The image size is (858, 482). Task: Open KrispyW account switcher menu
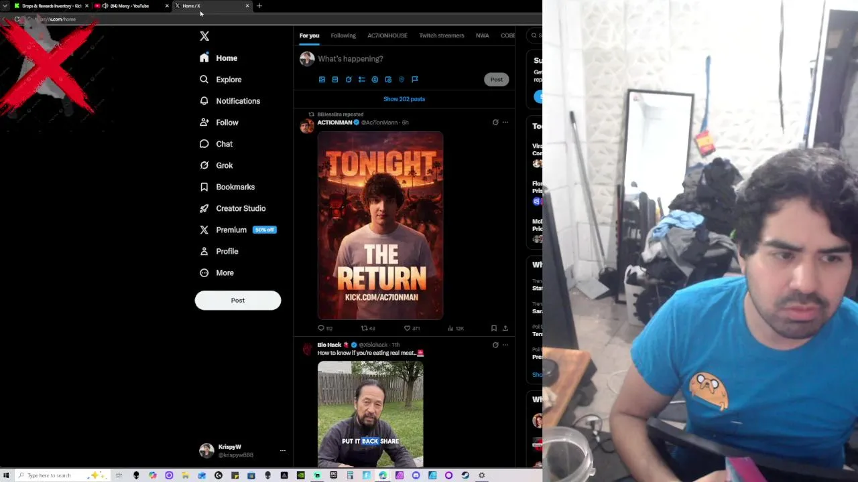pos(243,451)
